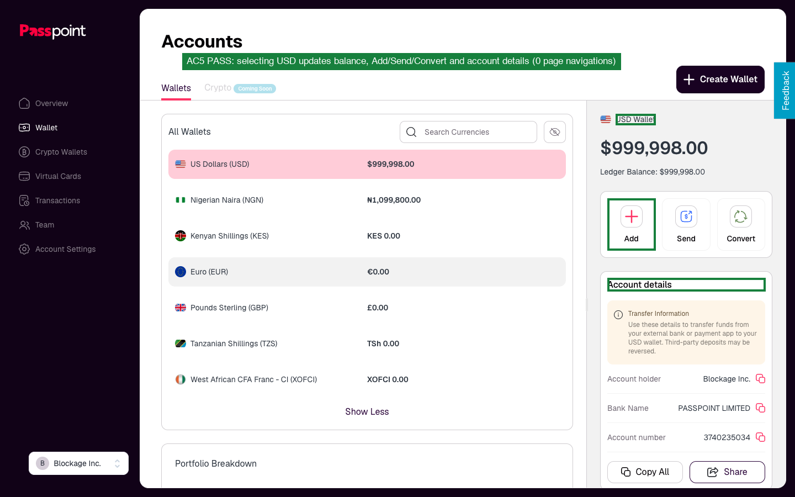Select the Kenyan Shillings (KES) wallet row
The width and height of the screenshot is (795, 497).
[x=367, y=236]
